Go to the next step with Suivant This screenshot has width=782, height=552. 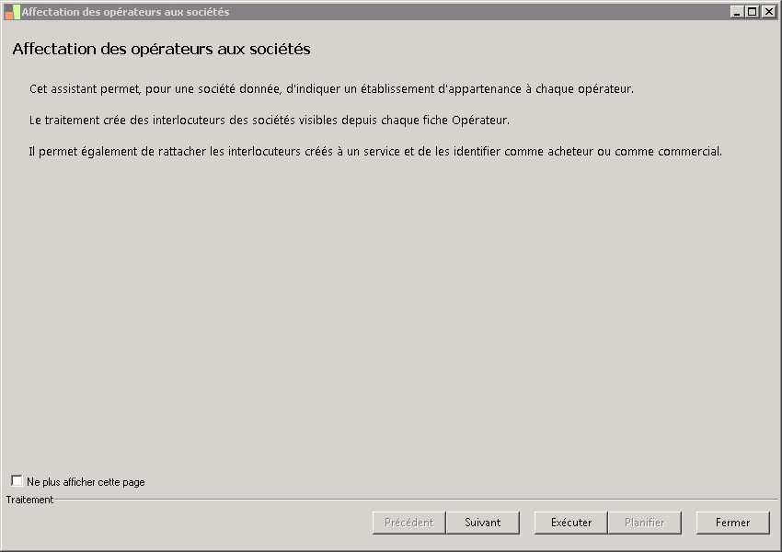click(x=483, y=523)
